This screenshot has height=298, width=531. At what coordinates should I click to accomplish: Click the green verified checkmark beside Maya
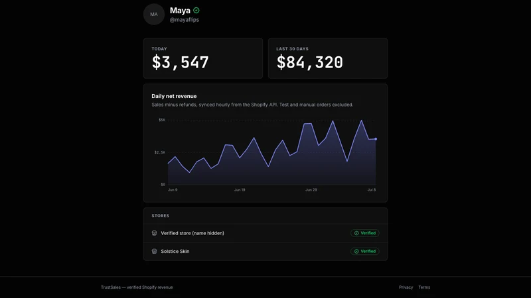pos(196,11)
